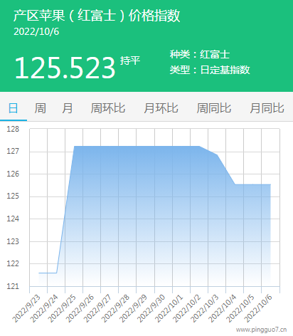Select the 月同比 monthly year-on-year tab
Screen dimensions: 293x336
tap(267, 108)
